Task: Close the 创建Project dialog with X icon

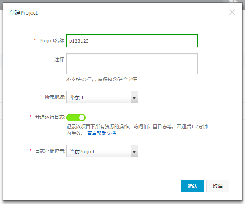Action: pyautogui.click(x=232, y=12)
